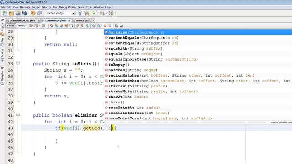Close the ContenedorCito.java tab
Viewport: 292px width, 164px height.
coord(39,20)
